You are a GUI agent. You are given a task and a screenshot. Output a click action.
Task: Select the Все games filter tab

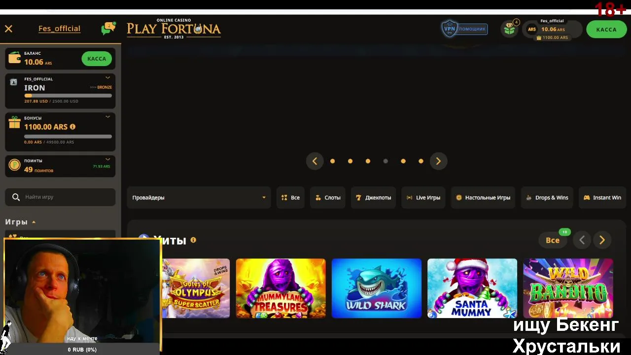[x=290, y=198]
